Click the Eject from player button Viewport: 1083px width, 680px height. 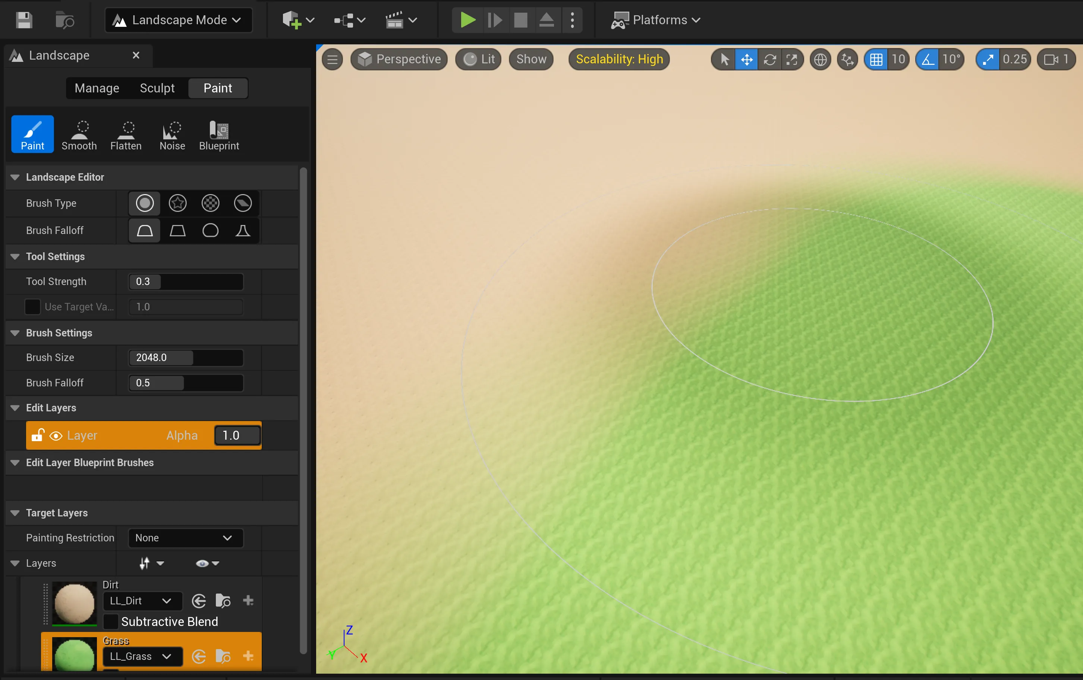pyautogui.click(x=547, y=20)
